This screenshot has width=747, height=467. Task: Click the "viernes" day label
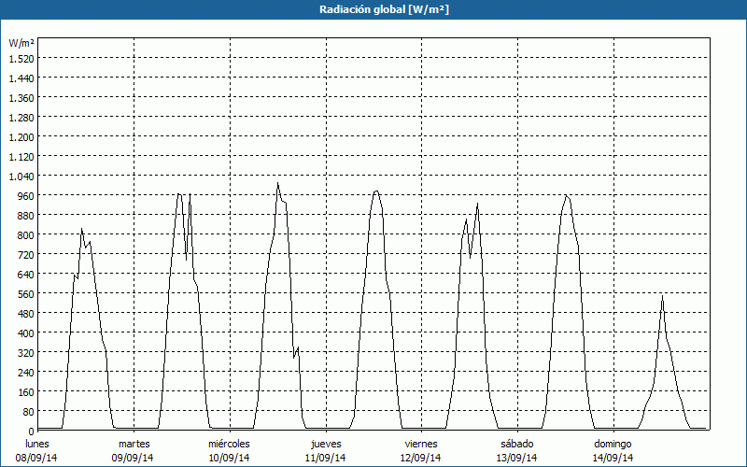[421, 444]
